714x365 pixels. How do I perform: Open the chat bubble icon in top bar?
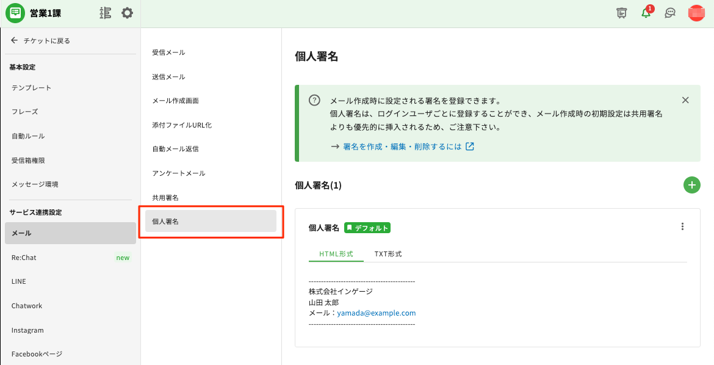click(x=670, y=13)
